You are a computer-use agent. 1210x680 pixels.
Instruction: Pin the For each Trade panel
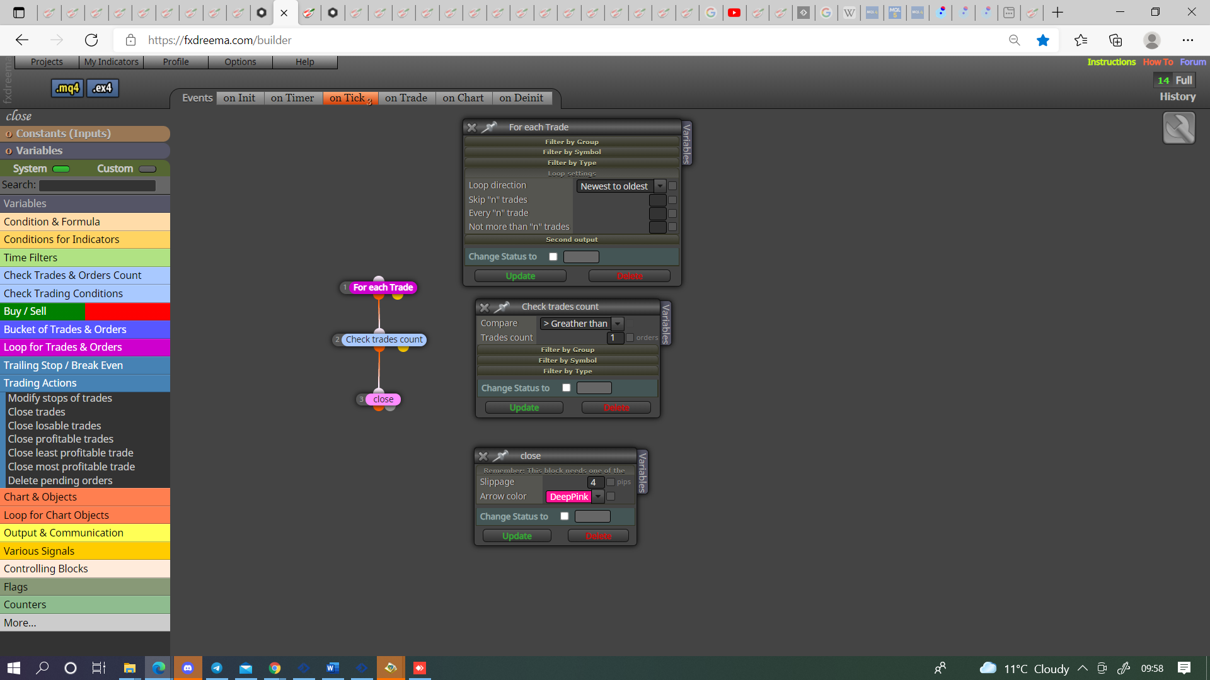[x=490, y=127]
